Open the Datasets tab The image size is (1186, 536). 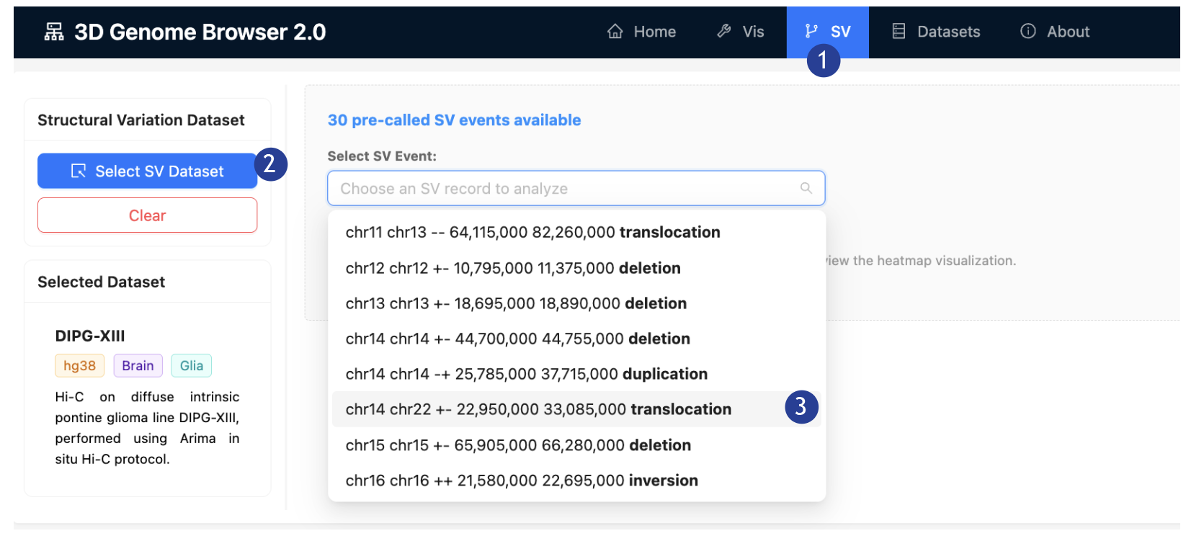pyautogui.click(x=936, y=32)
